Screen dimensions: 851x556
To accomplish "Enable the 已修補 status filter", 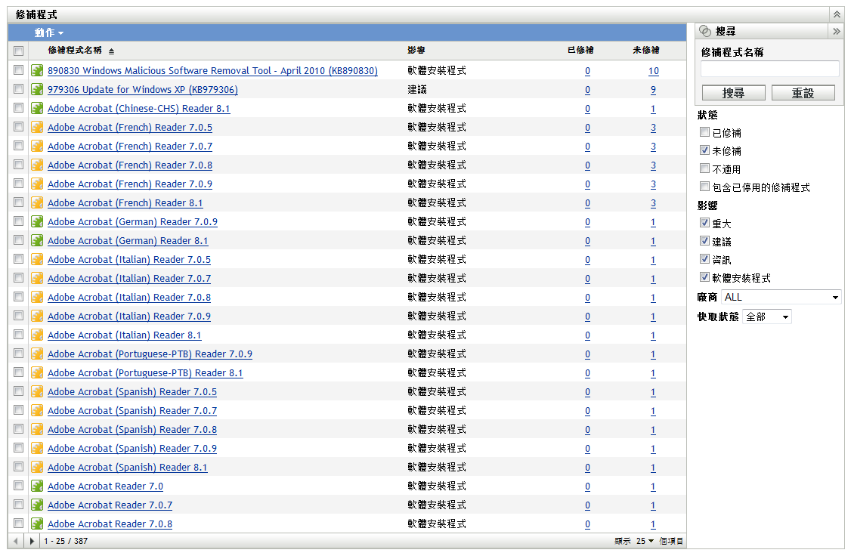I will 704,131.
